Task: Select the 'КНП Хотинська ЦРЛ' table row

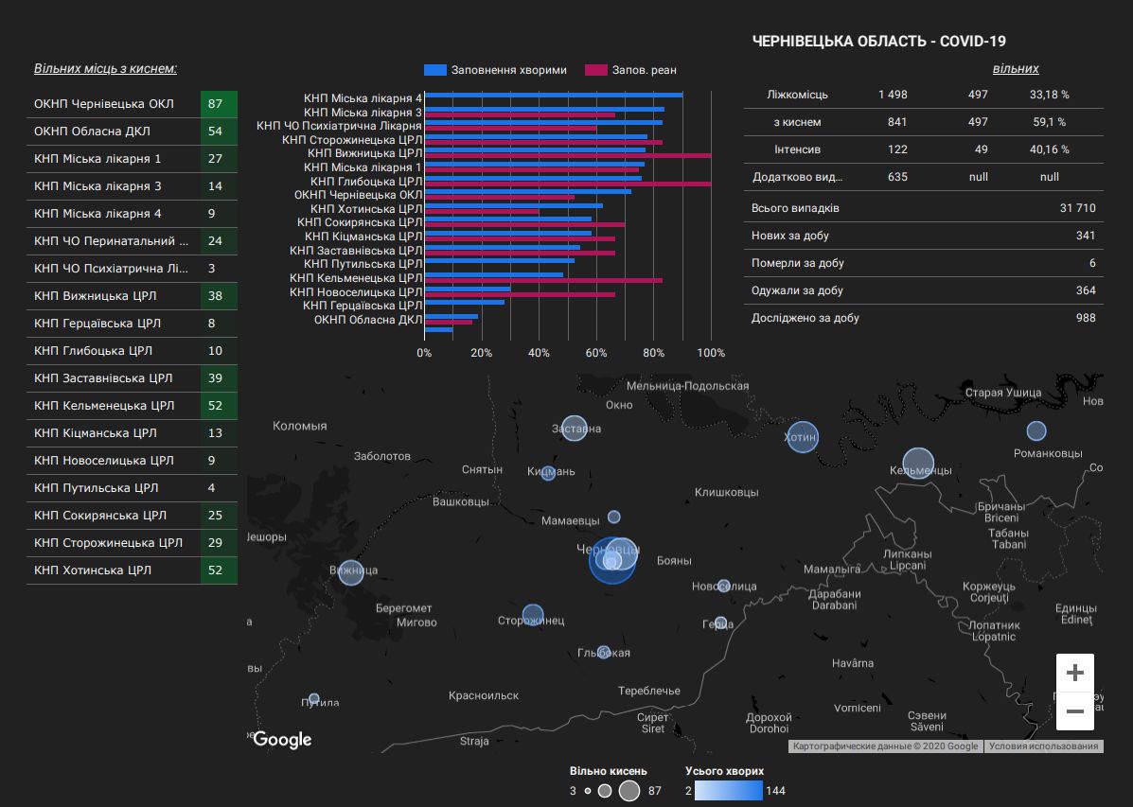Action: (131, 570)
